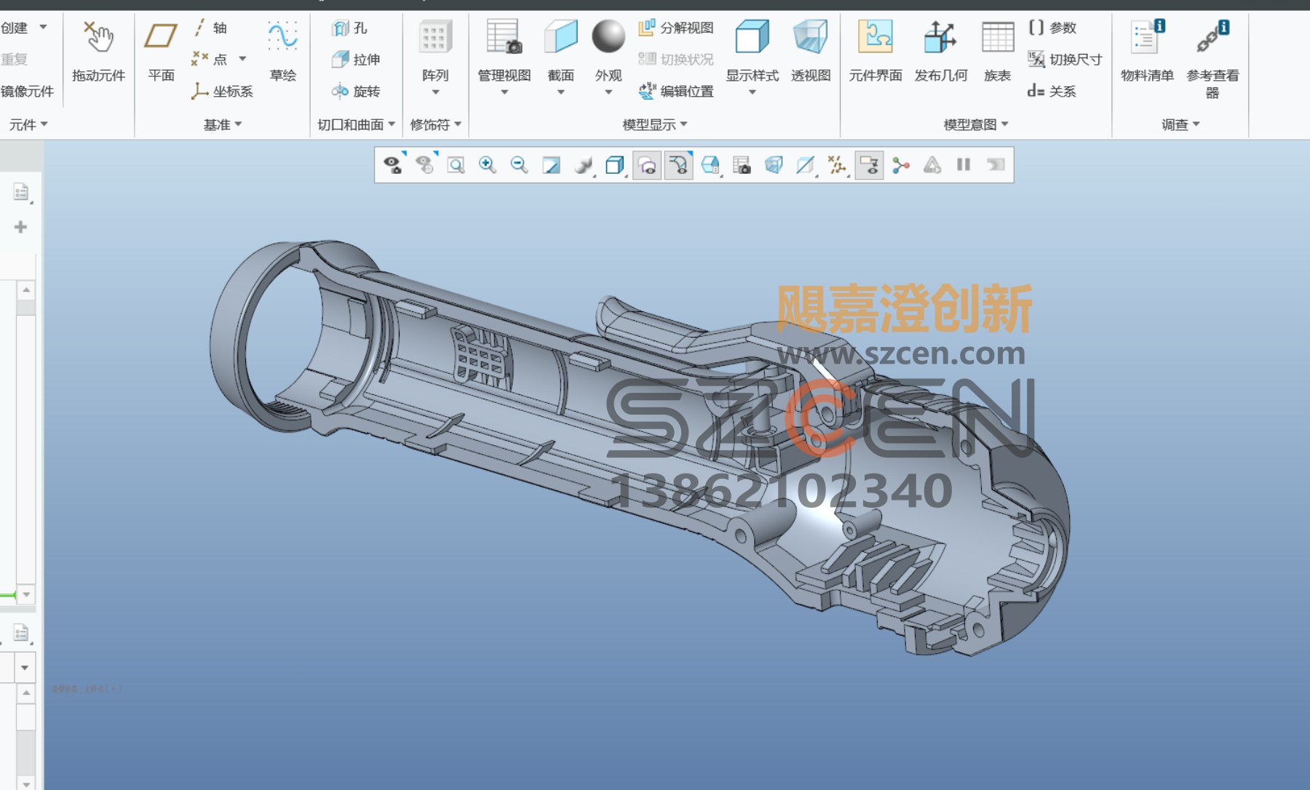Image resolution: width=1310 pixels, height=790 pixels.
Task: Select the Hole (孔) feature tool
Action: tap(349, 28)
